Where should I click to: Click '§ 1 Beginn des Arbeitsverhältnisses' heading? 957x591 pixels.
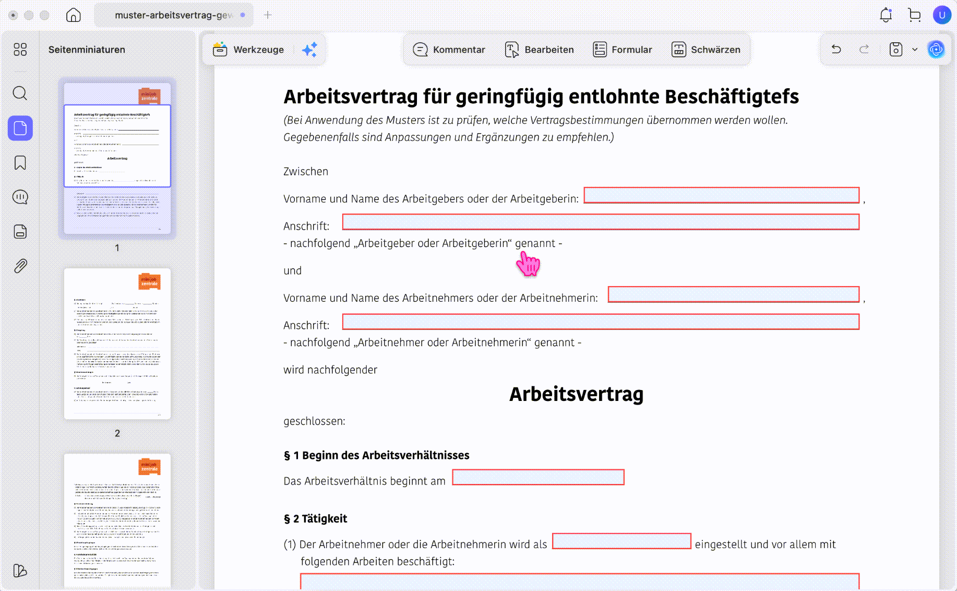click(376, 455)
